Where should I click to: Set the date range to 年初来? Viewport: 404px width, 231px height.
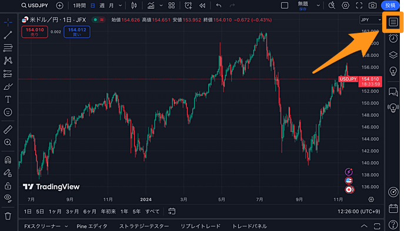(x=108, y=212)
